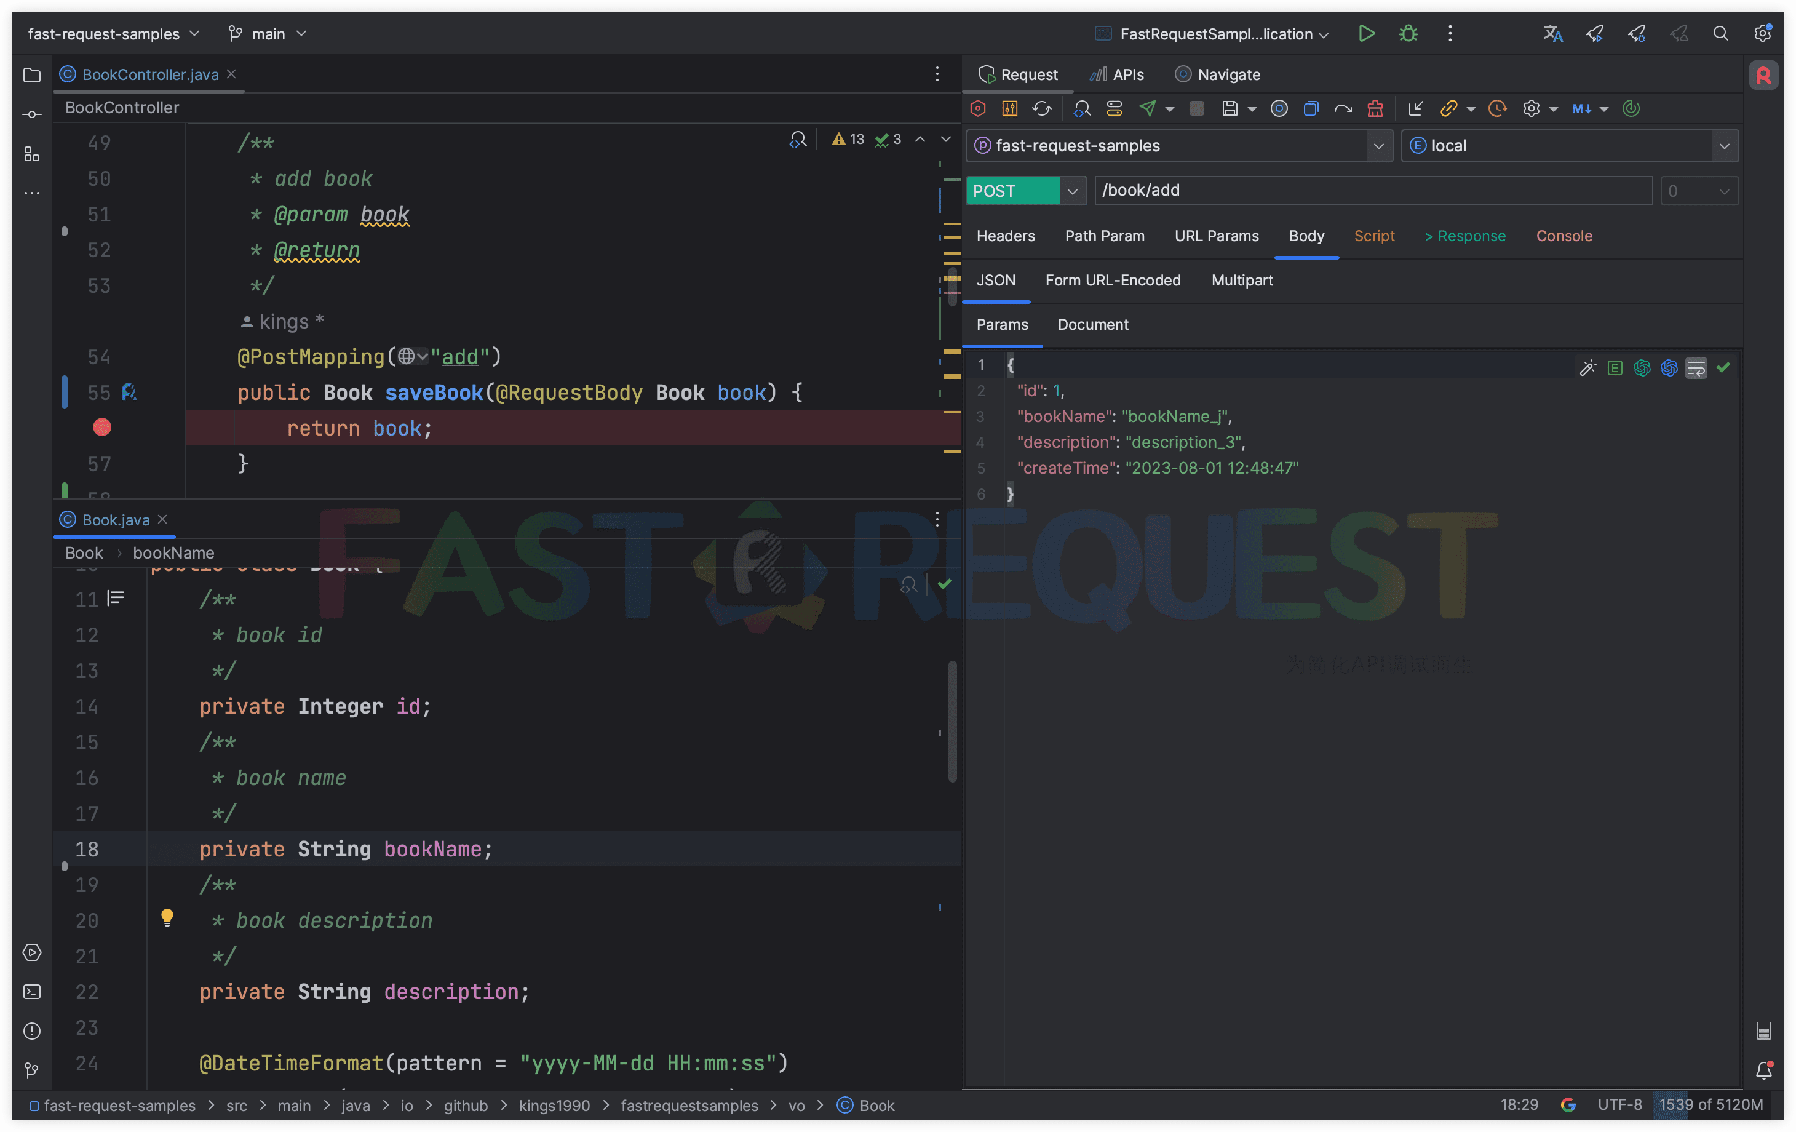Select the Form URL-Encoded tab
This screenshot has height=1132, width=1796.
click(1113, 281)
